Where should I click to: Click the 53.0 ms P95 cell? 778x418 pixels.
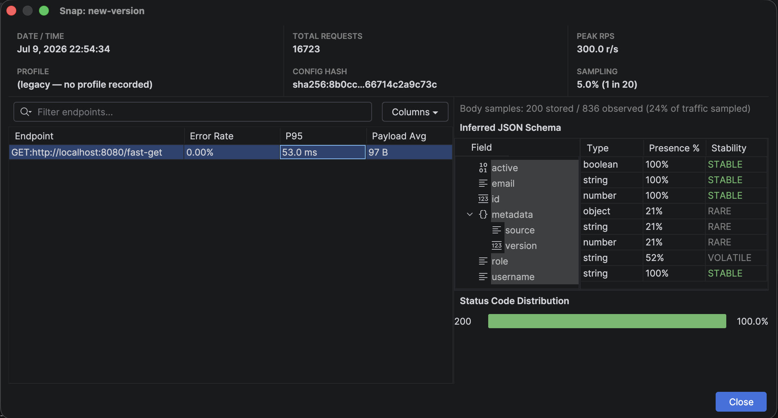(x=323, y=152)
